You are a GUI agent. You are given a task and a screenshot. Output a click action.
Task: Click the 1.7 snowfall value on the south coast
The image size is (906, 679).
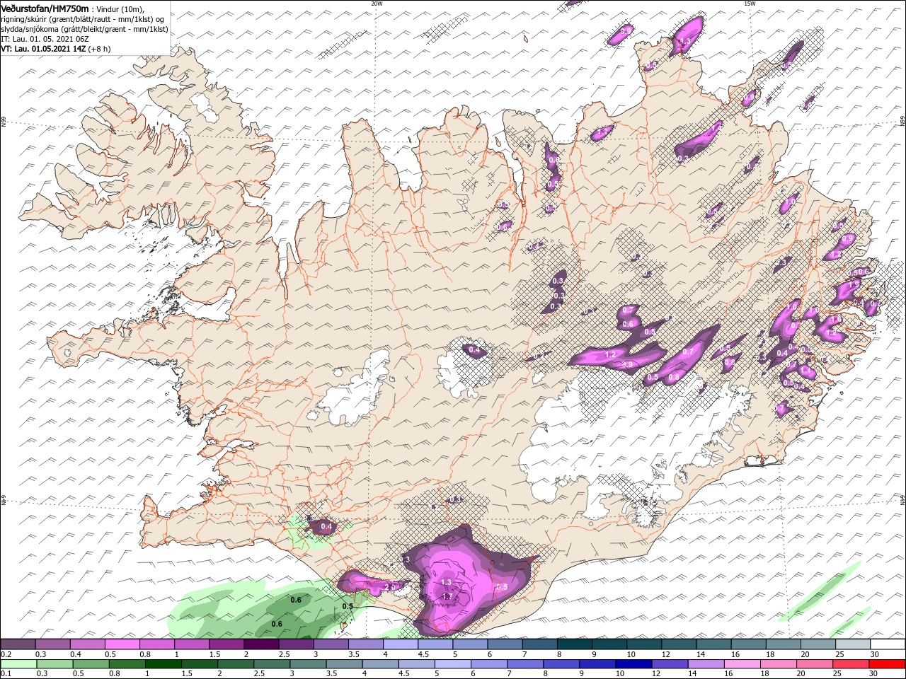coord(447,597)
